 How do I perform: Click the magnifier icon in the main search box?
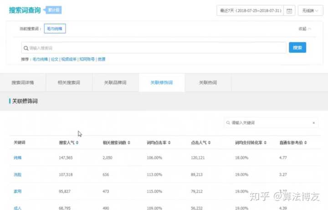(26, 48)
